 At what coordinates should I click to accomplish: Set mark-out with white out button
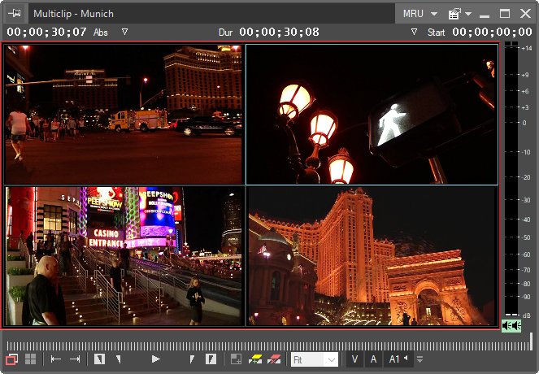point(211,359)
